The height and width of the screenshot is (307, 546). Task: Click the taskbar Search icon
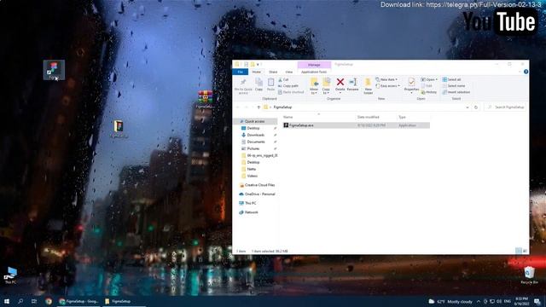(20, 301)
